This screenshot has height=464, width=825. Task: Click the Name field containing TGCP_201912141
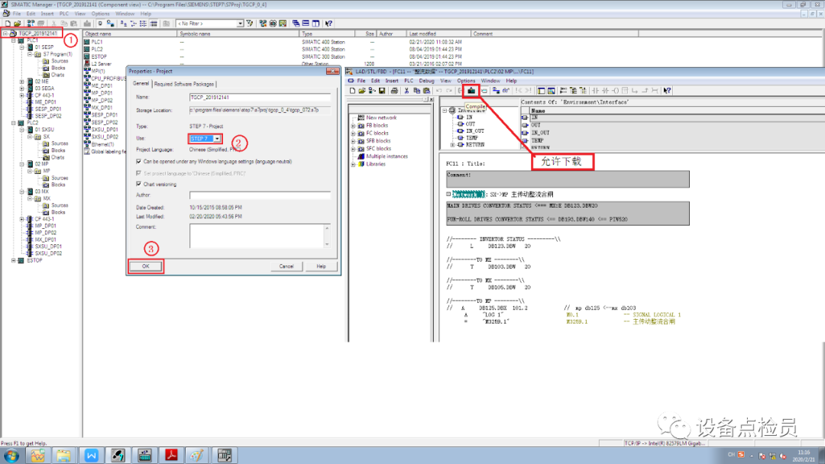point(260,97)
